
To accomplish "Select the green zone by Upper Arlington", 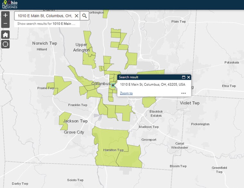I will pos(88,58).
